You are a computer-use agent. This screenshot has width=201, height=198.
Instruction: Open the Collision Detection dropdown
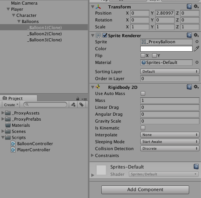170,149
